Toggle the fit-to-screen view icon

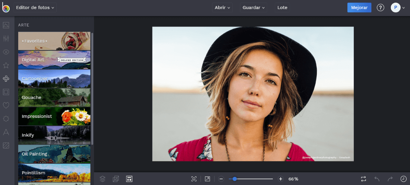tap(194, 179)
